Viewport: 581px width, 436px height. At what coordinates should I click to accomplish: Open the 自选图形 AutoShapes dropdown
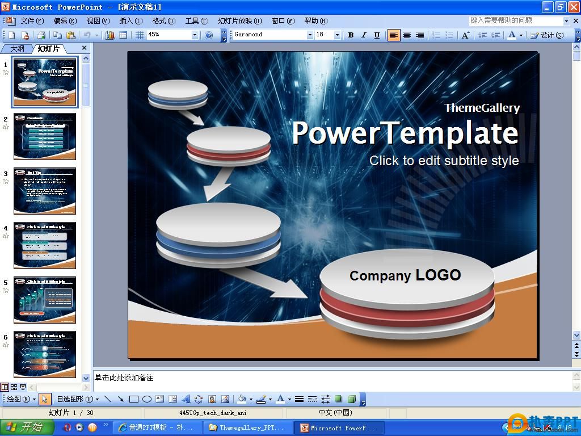[x=78, y=399]
